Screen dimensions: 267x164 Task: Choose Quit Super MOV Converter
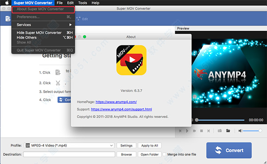point(43,50)
